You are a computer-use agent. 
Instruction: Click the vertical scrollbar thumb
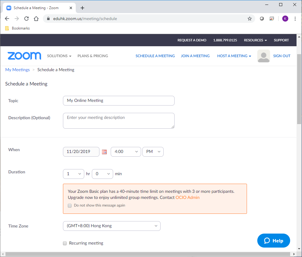(x=299, y=89)
